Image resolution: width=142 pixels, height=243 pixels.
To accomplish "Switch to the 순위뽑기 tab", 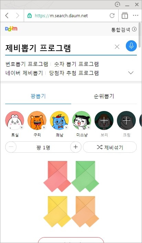I will click(x=104, y=96).
